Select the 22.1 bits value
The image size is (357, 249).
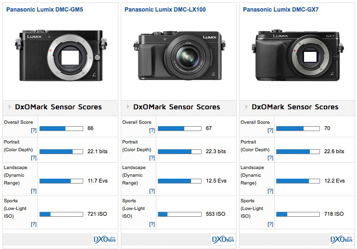[98, 151]
